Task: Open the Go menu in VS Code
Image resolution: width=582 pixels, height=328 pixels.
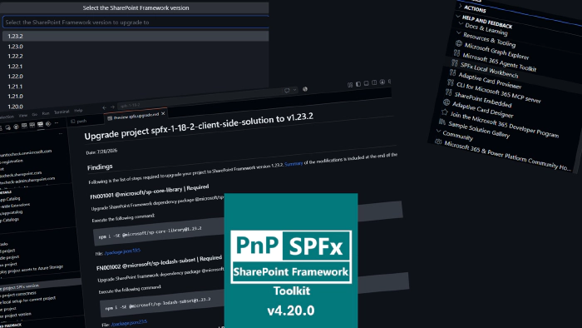Action: pyautogui.click(x=35, y=114)
